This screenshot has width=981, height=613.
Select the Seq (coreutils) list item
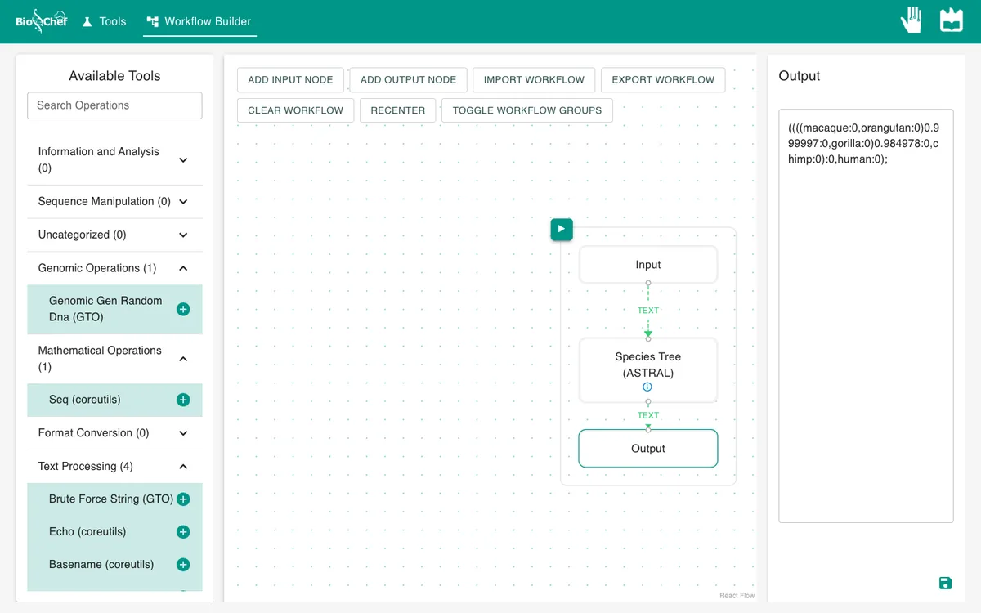114,400
